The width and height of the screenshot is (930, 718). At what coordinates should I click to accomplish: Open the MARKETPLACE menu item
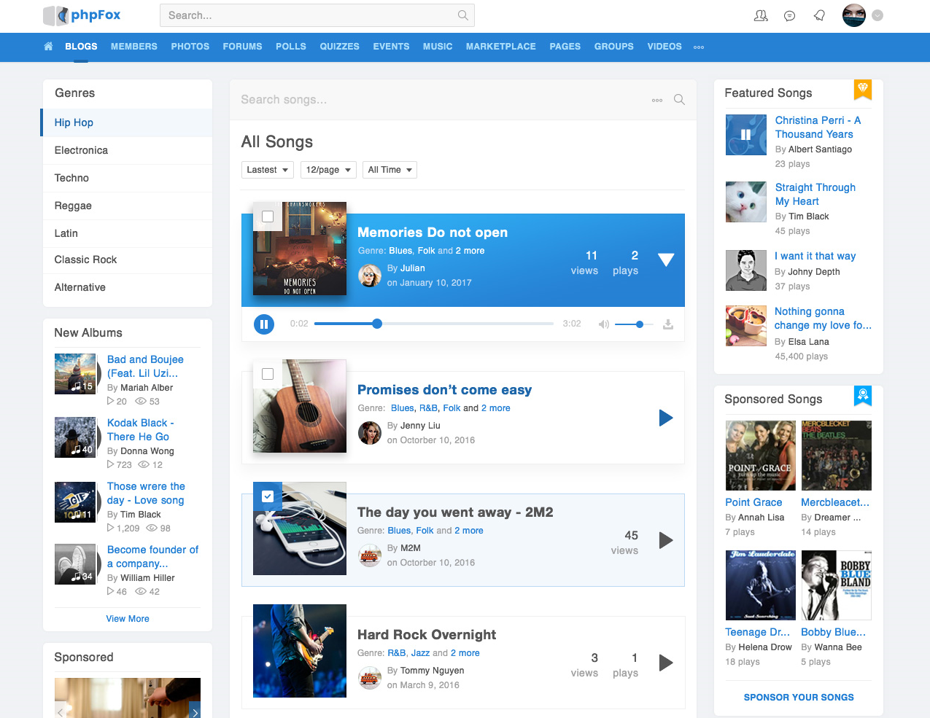point(500,46)
